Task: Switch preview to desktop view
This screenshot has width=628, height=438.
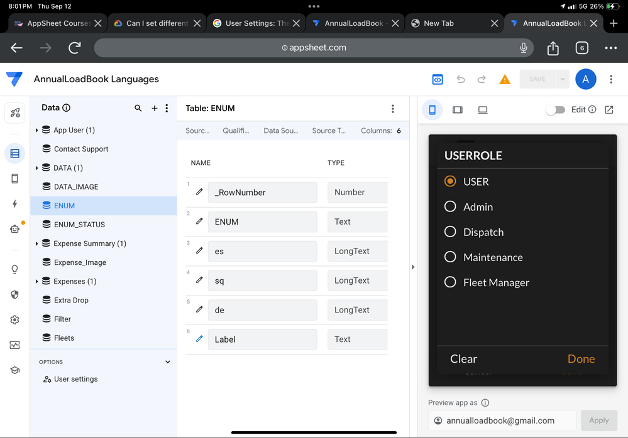Action: point(483,110)
